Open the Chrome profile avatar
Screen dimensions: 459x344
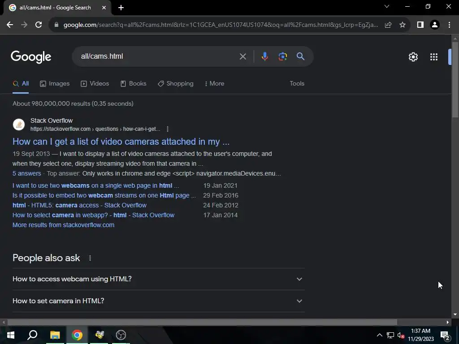coord(435,25)
